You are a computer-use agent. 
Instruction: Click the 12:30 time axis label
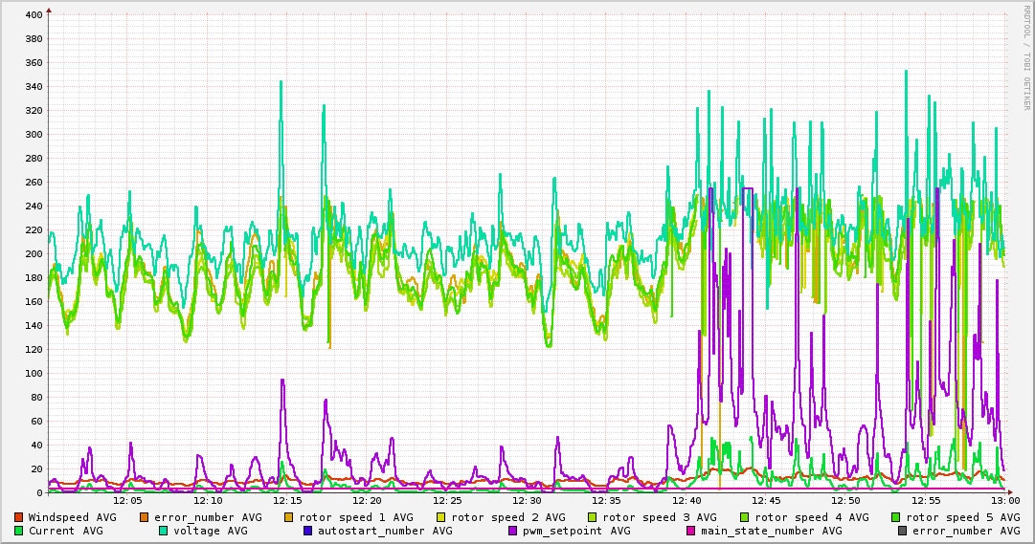tap(527, 501)
